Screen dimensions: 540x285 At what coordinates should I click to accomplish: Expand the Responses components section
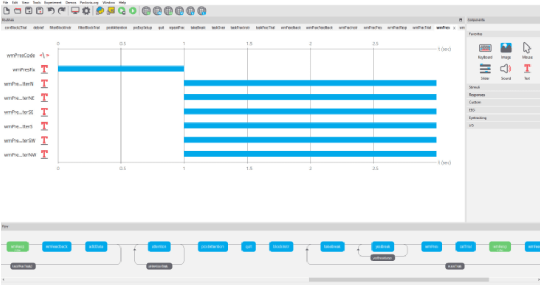[x=502, y=94]
